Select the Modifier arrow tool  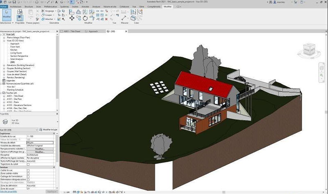(x=7, y=15)
